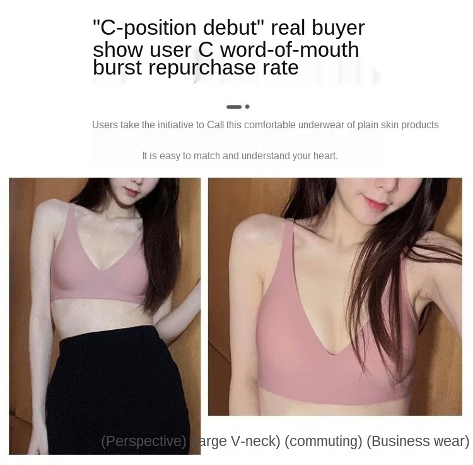Click the "real buyer" words in heading
The image size is (473, 465).
click(x=318, y=28)
